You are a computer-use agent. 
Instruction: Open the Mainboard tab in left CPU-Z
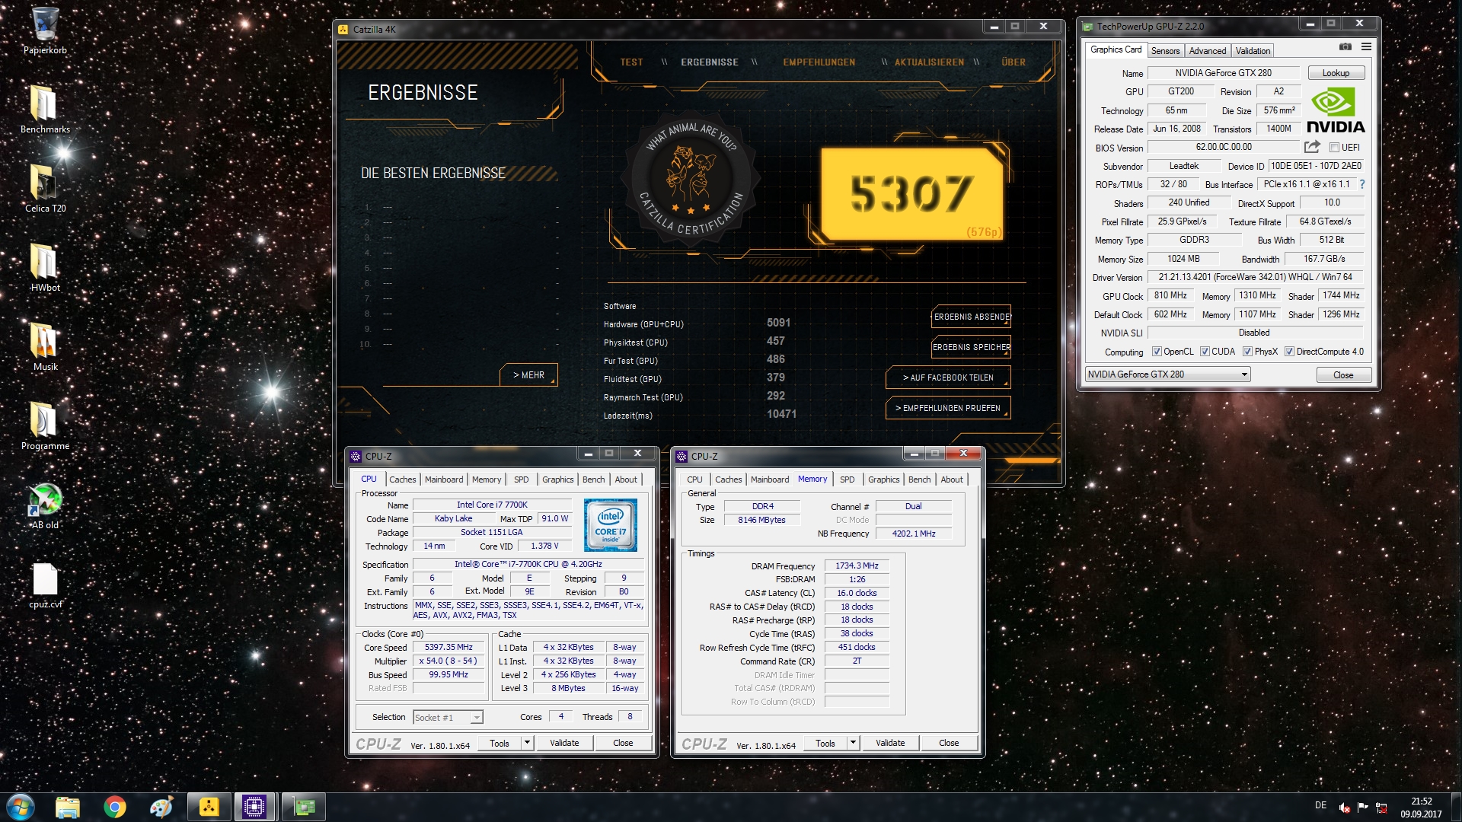[x=444, y=479]
